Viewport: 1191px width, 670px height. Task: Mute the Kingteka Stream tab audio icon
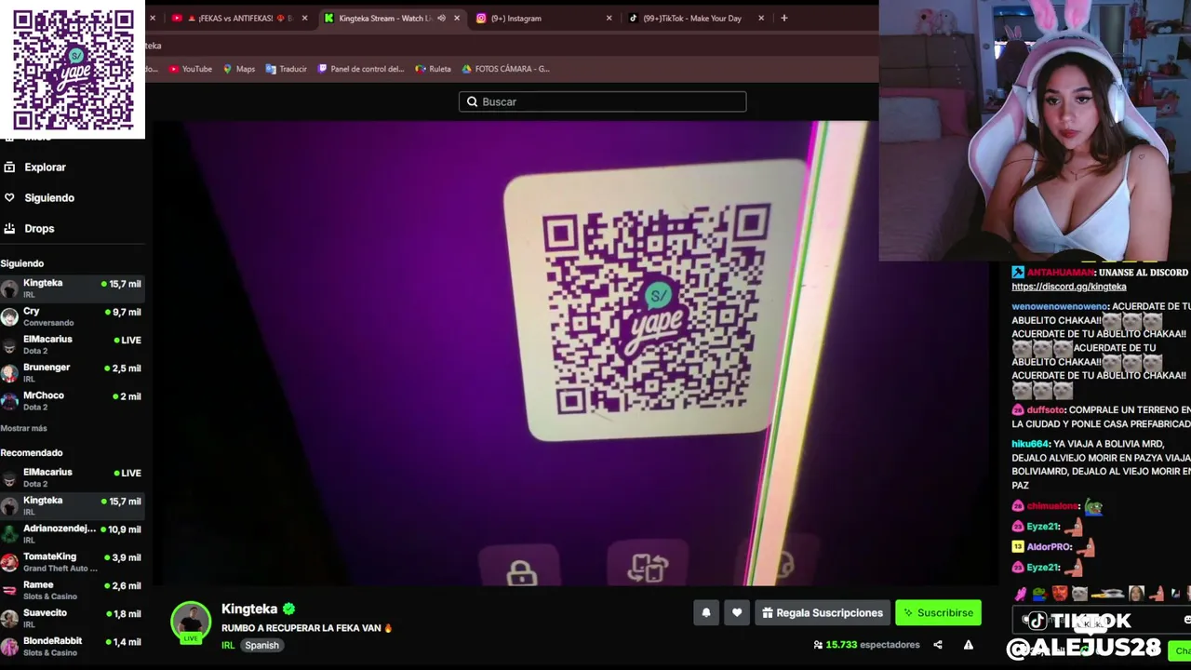[441, 18]
